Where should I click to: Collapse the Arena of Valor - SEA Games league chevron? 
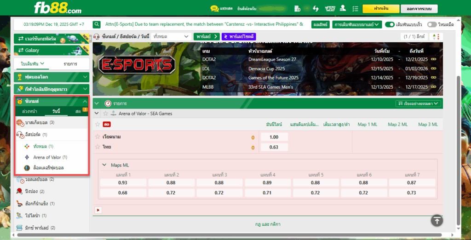click(x=97, y=114)
